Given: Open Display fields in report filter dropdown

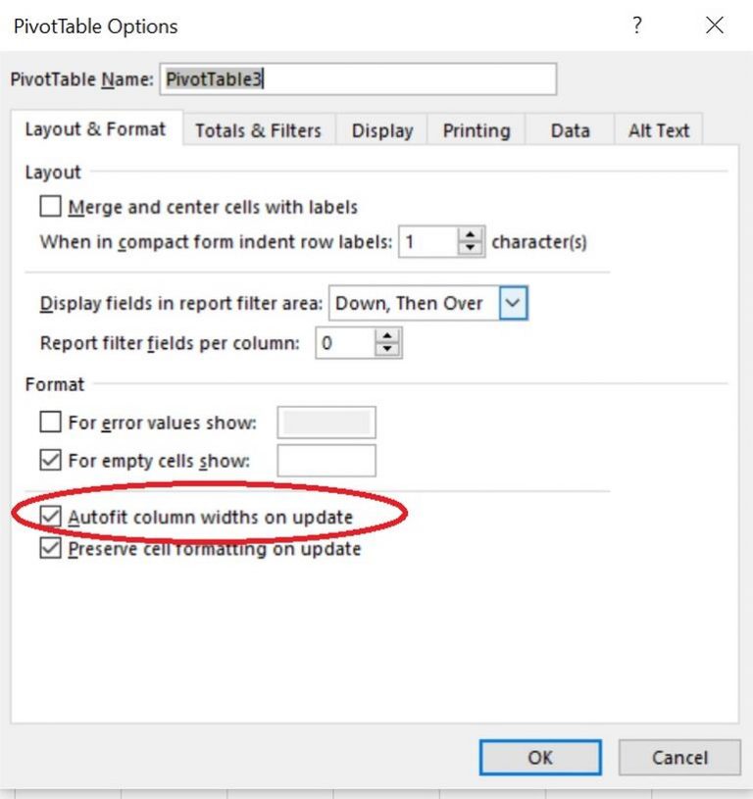Looking at the screenshot, I should point(514,304).
